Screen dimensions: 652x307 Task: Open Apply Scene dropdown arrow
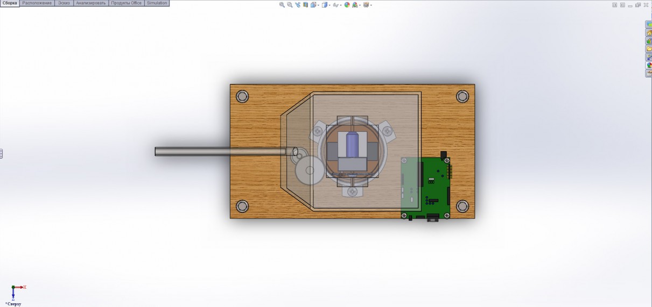[x=360, y=5]
